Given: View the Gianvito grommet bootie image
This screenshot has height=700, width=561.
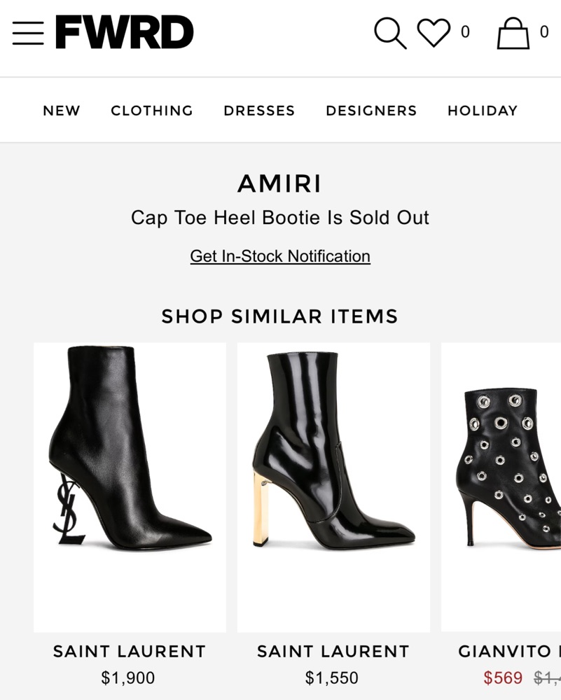Looking at the screenshot, I should click(x=504, y=486).
